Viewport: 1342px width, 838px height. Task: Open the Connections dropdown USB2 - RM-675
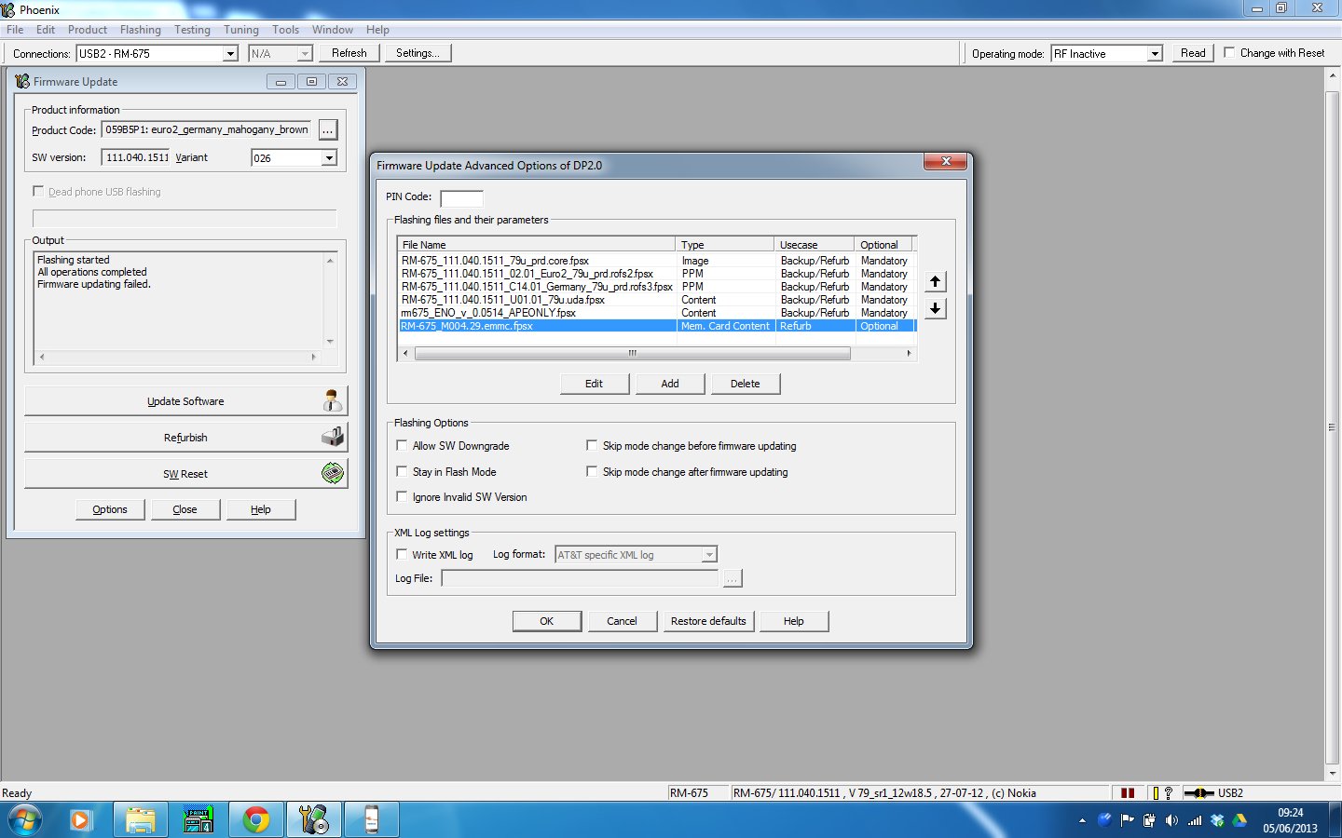click(230, 54)
